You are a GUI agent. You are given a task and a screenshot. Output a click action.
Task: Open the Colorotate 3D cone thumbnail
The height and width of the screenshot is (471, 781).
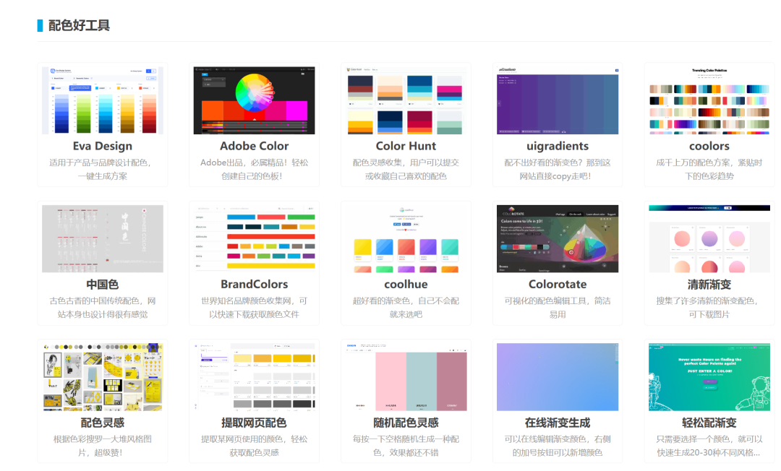point(558,238)
